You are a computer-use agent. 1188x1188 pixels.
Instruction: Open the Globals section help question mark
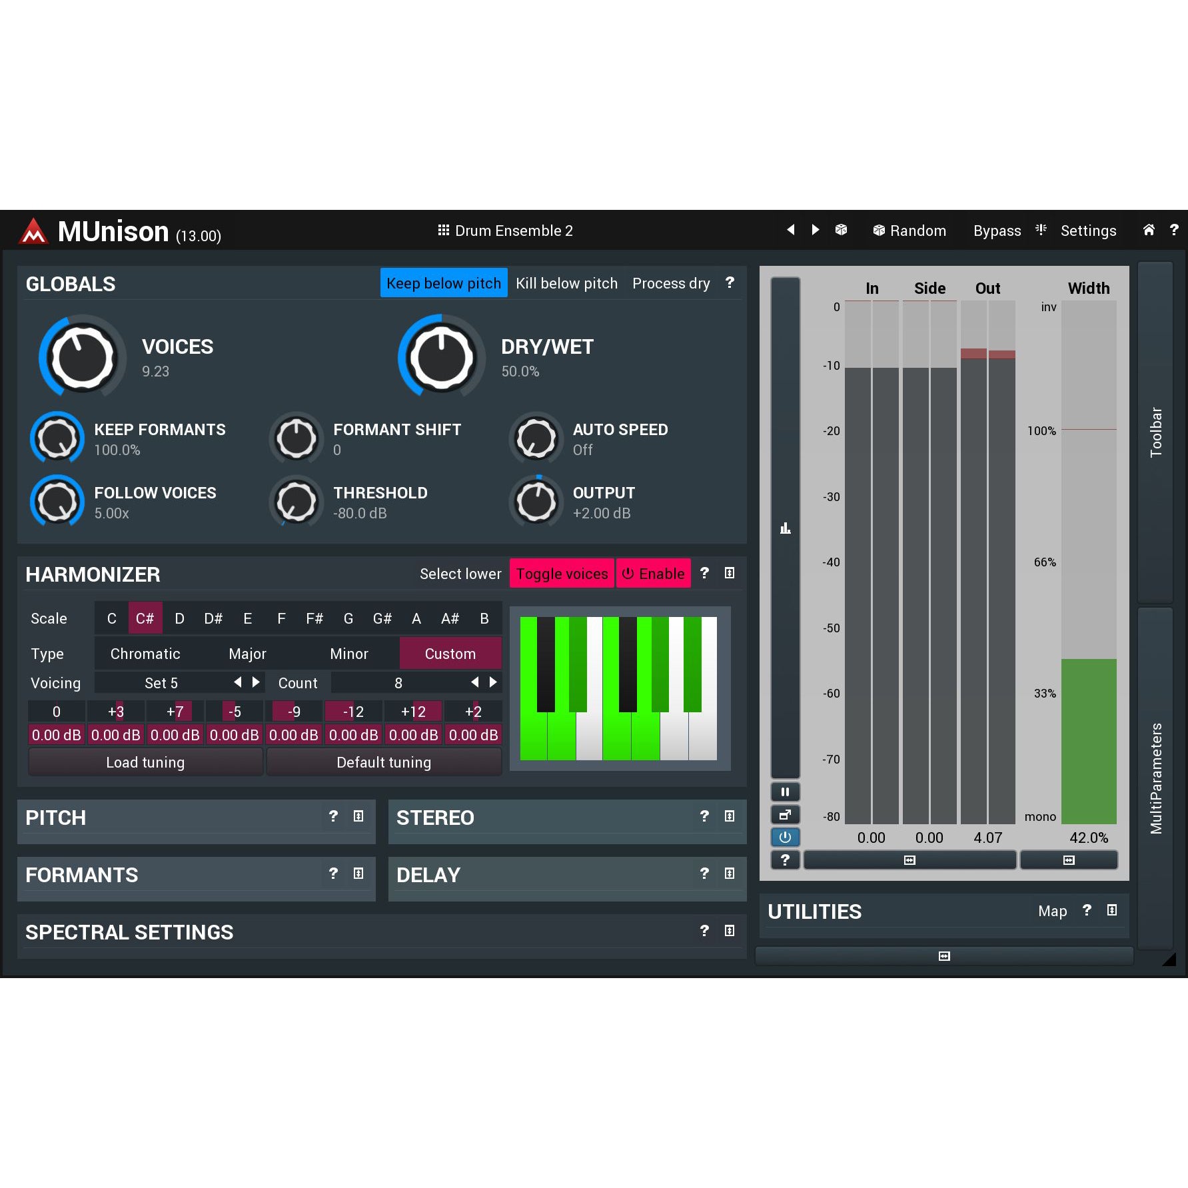point(730,283)
